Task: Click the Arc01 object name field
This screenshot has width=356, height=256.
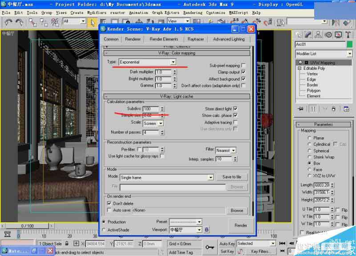Action: 320,44
